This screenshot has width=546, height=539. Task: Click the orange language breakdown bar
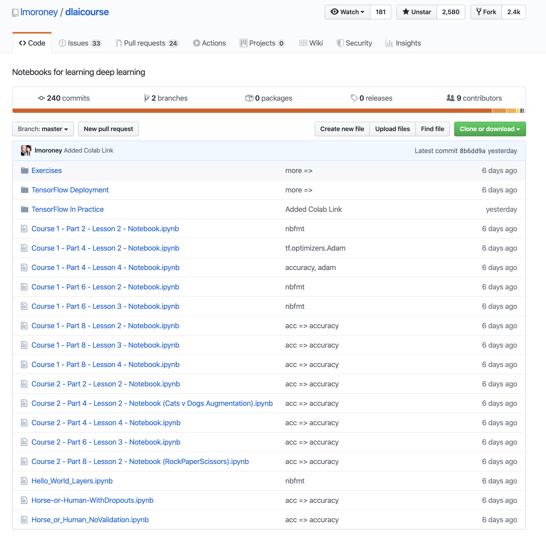[x=251, y=111]
